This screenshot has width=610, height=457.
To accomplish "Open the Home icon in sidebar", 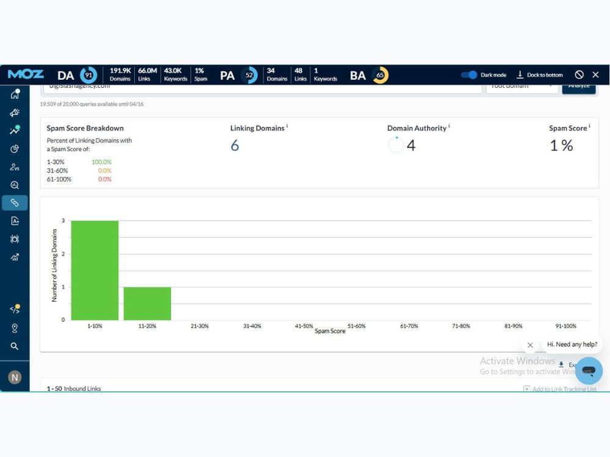I will click(15, 94).
